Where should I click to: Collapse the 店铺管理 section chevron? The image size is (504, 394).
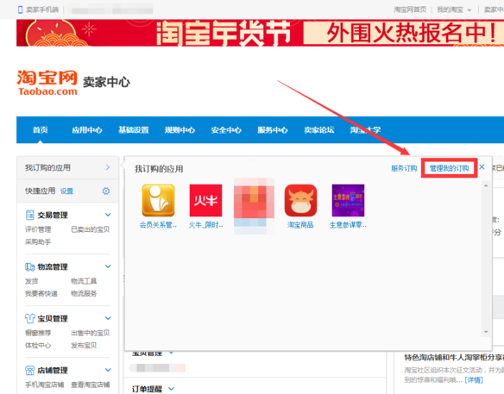click(x=108, y=370)
